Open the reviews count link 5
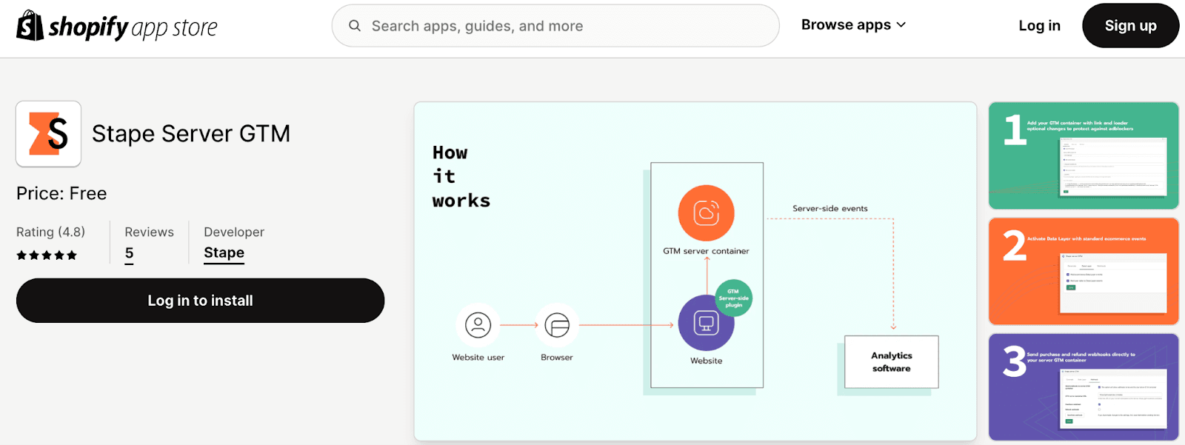 (x=130, y=253)
